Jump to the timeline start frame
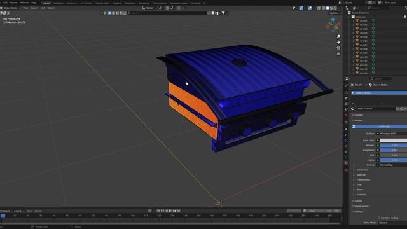Image resolution: width=407 pixels, height=229 pixels. pos(158,211)
